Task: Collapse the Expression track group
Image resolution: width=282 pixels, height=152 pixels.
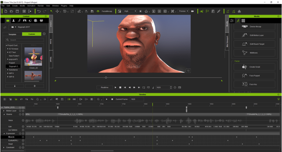Action: (x=4, y=134)
